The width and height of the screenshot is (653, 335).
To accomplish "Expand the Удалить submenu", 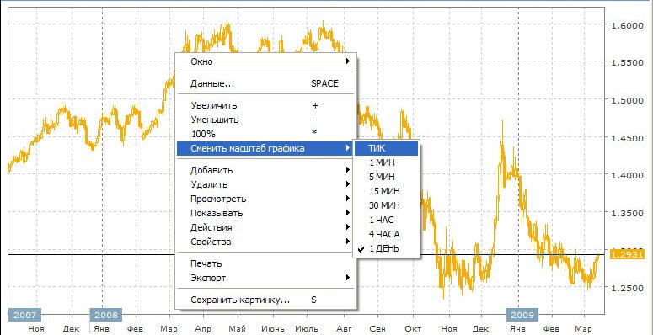I will [x=265, y=184].
